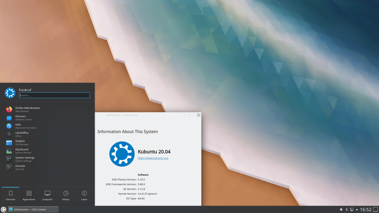This screenshot has height=213, width=379.
Task: Click the launcher search field
Action: pos(54,95)
